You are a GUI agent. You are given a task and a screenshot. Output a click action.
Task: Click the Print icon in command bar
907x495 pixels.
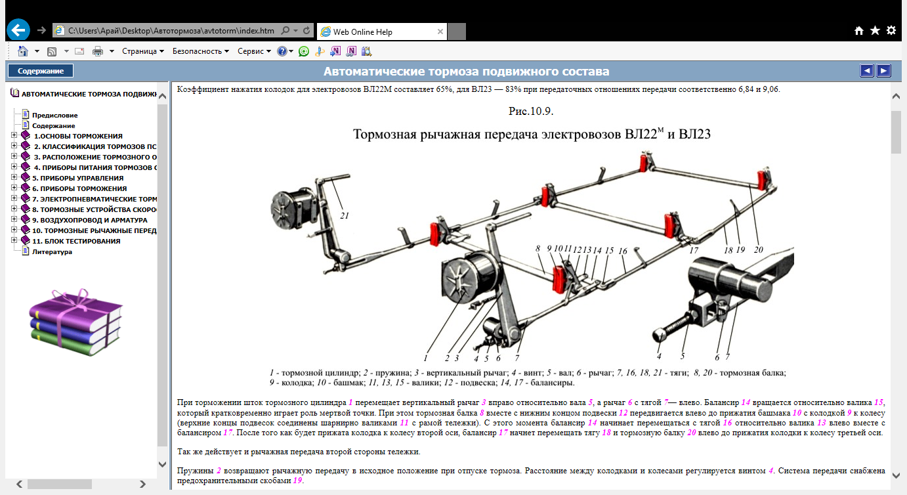tap(98, 51)
